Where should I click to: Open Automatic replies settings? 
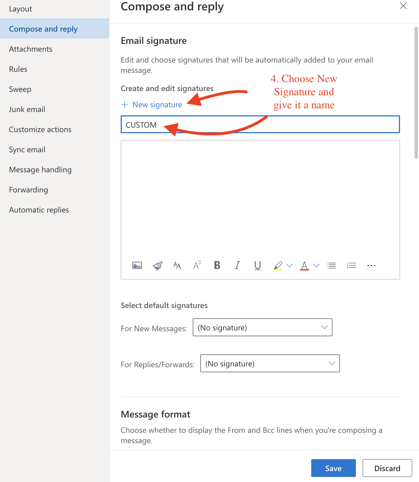[x=39, y=210]
